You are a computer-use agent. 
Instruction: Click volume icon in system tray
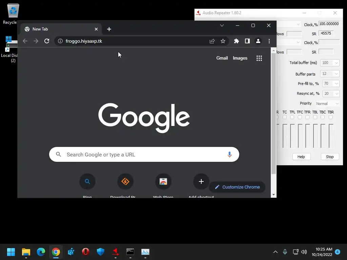(304, 252)
